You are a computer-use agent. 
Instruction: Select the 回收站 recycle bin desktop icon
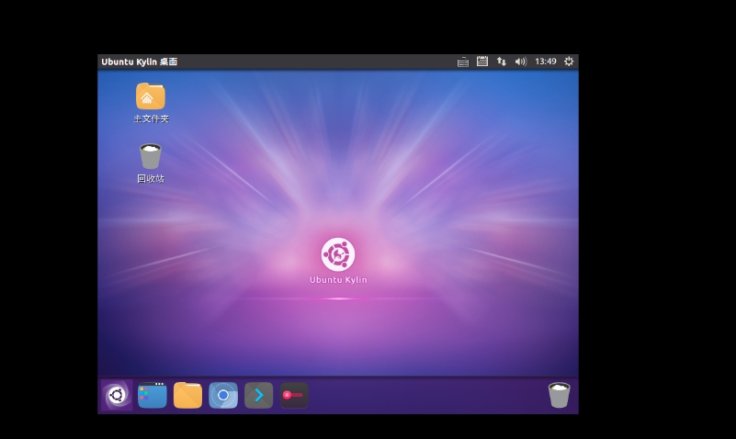pyautogui.click(x=151, y=156)
